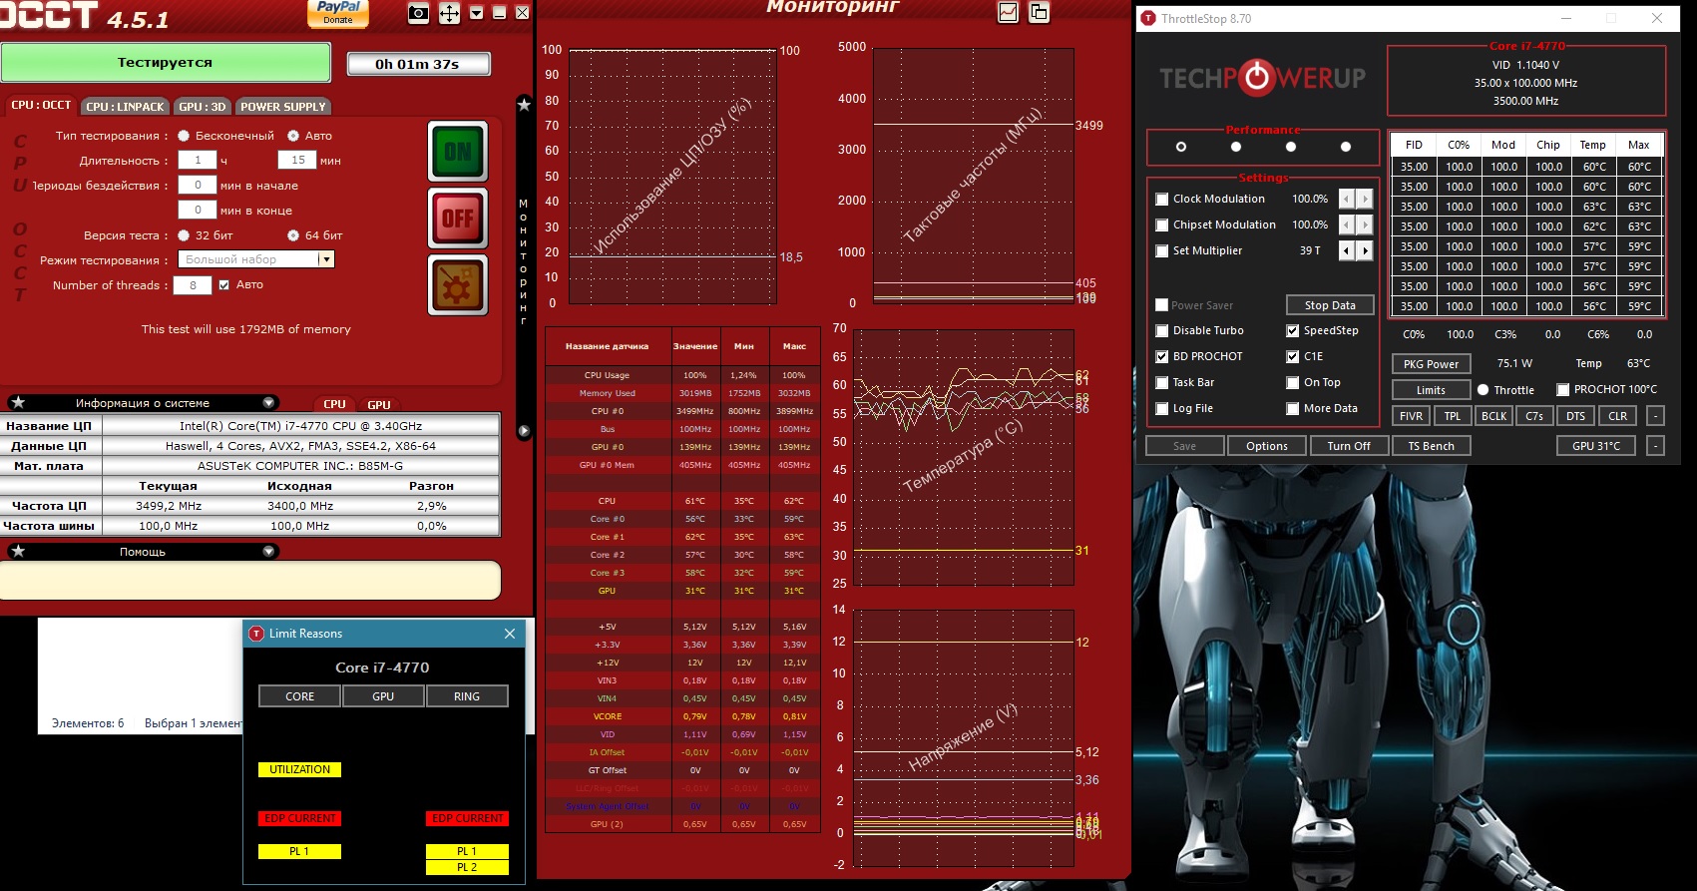The image size is (1697, 891).
Task: Switch to the GPU:3D tab
Action: (x=203, y=106)
